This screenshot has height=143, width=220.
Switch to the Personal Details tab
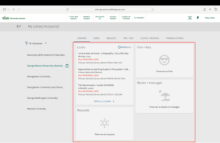pos(175,38)
